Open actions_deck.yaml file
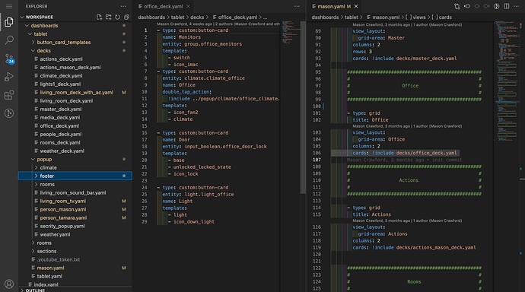 coord(62,59)
